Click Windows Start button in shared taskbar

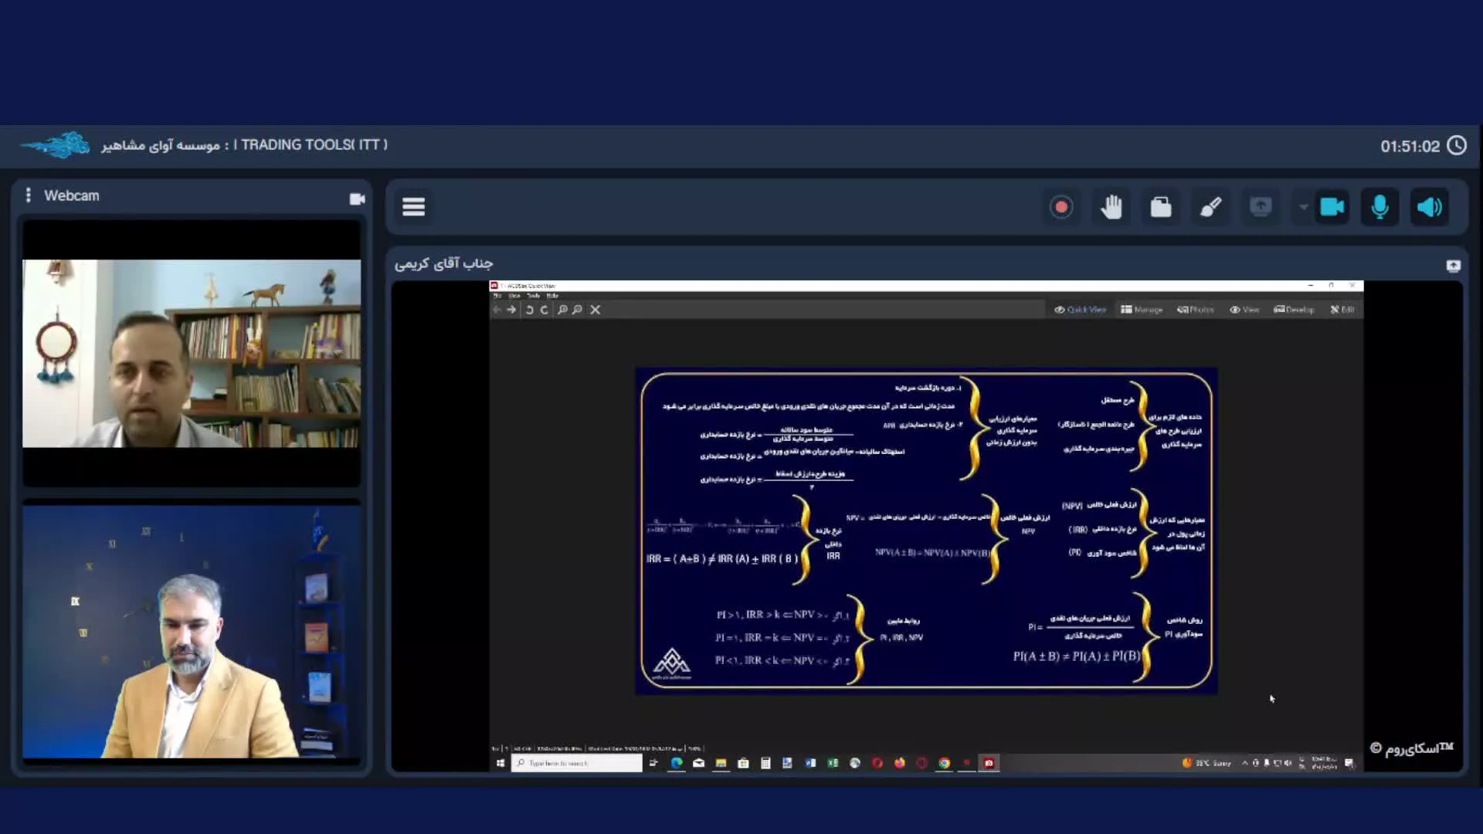[501, 763]
